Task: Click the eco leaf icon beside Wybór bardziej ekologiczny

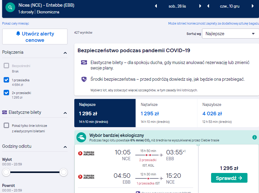Action: click(81, 137)
